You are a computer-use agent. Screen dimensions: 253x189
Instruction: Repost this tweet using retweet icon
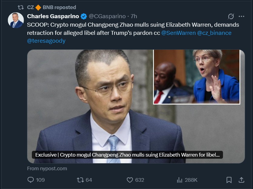[80, 180]
